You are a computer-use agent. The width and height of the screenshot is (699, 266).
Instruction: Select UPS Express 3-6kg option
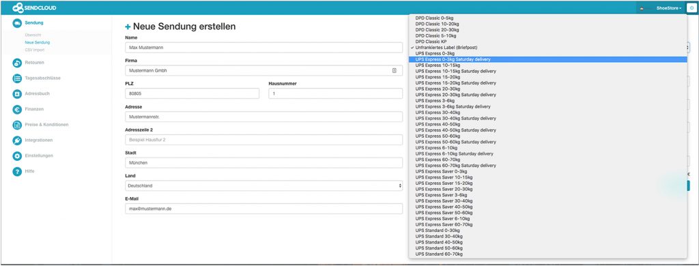[548, 101]
